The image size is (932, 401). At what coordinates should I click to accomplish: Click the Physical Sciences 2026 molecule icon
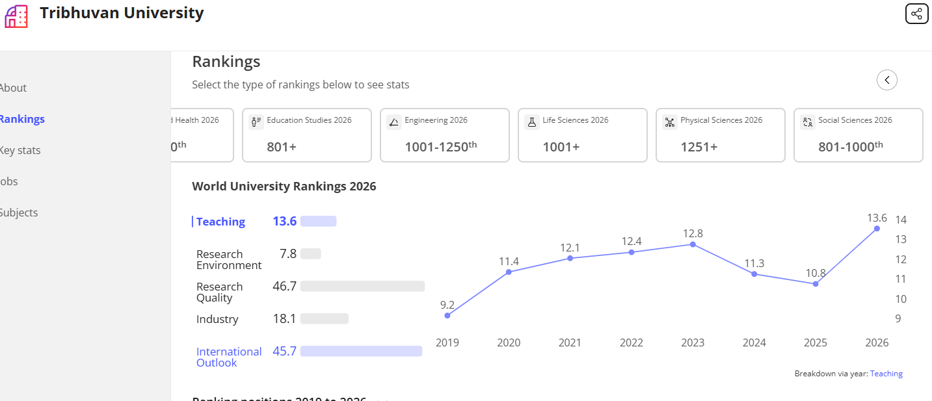tap(670, 122)
